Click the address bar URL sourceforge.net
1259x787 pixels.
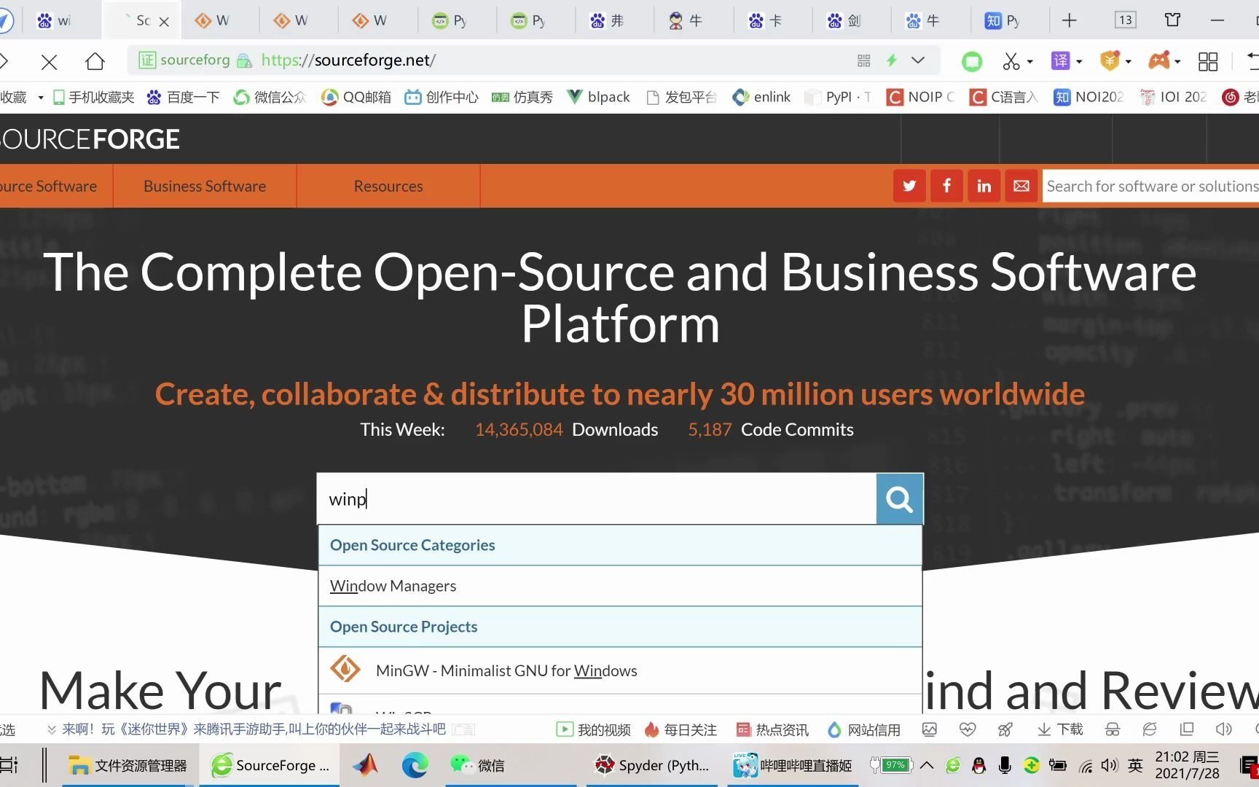348,60
